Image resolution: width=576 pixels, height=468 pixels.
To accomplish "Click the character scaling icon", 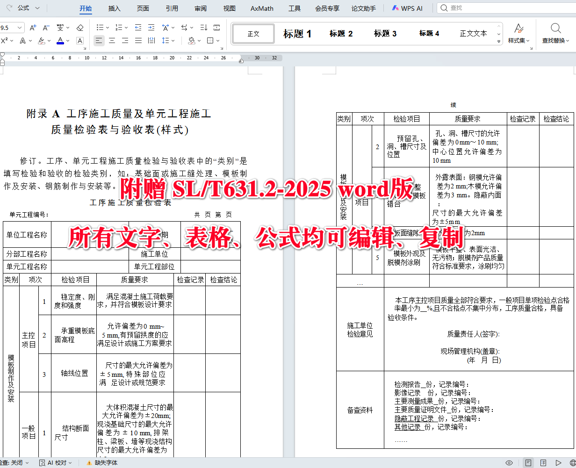I will (x=165, y=28).
